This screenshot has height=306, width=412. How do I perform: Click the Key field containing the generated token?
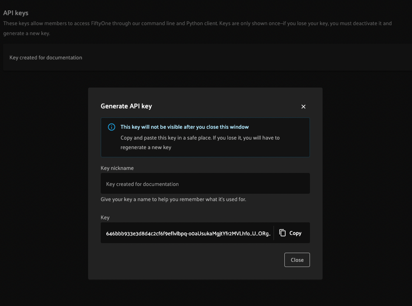tap(188, 233)
